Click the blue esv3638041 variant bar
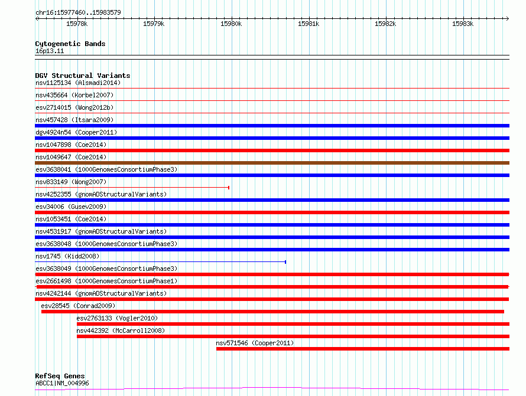The width and height of the screenshot is (526, 396). (272, 175)
